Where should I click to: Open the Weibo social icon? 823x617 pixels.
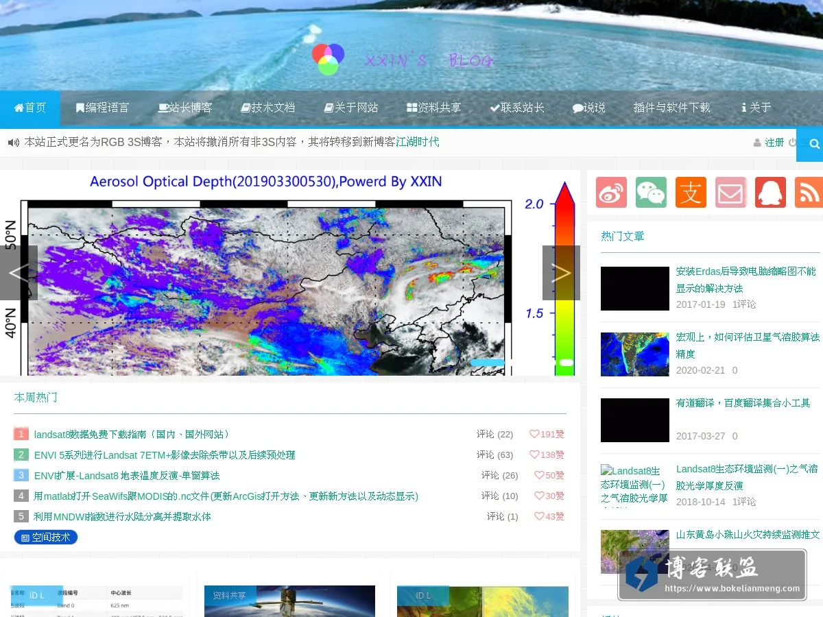(x=611, y=192)
